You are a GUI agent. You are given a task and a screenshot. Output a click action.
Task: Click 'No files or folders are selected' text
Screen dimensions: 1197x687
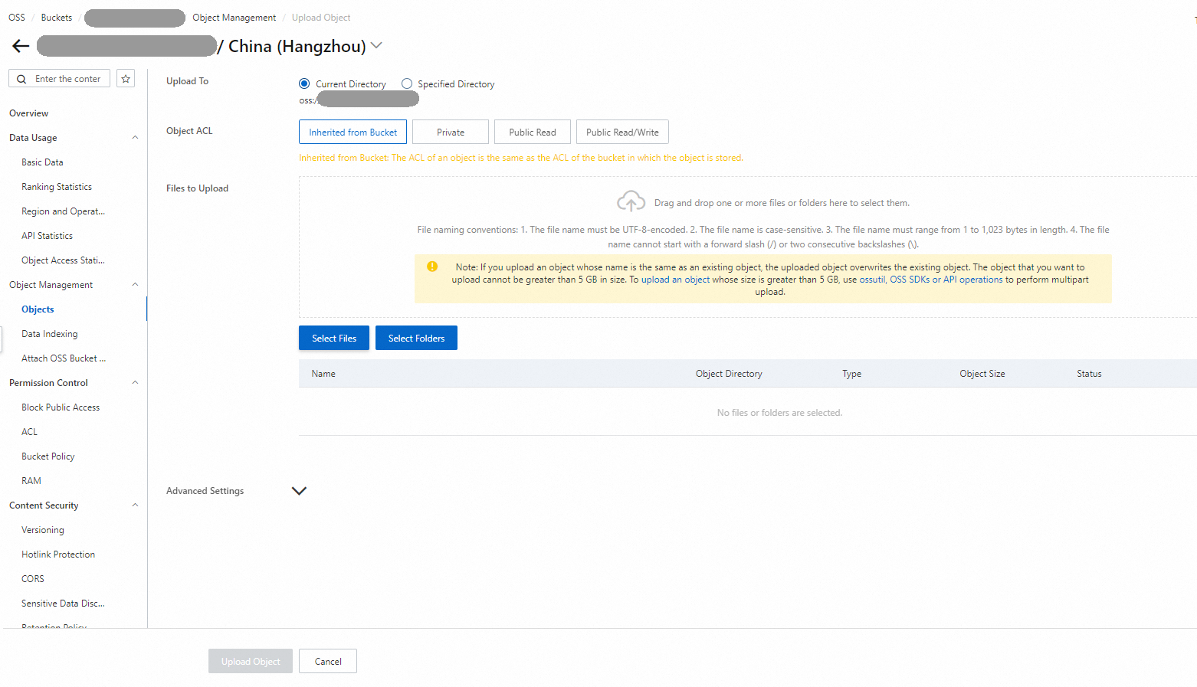click(779, 413)
